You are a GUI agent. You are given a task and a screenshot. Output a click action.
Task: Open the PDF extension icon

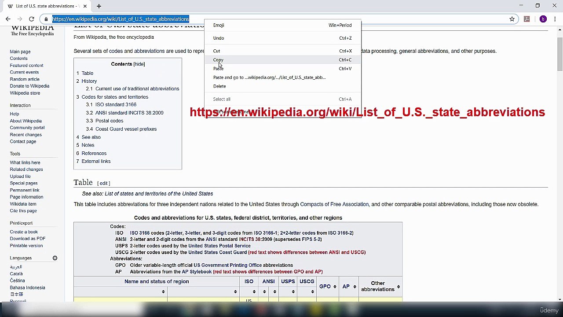[526, 19]
